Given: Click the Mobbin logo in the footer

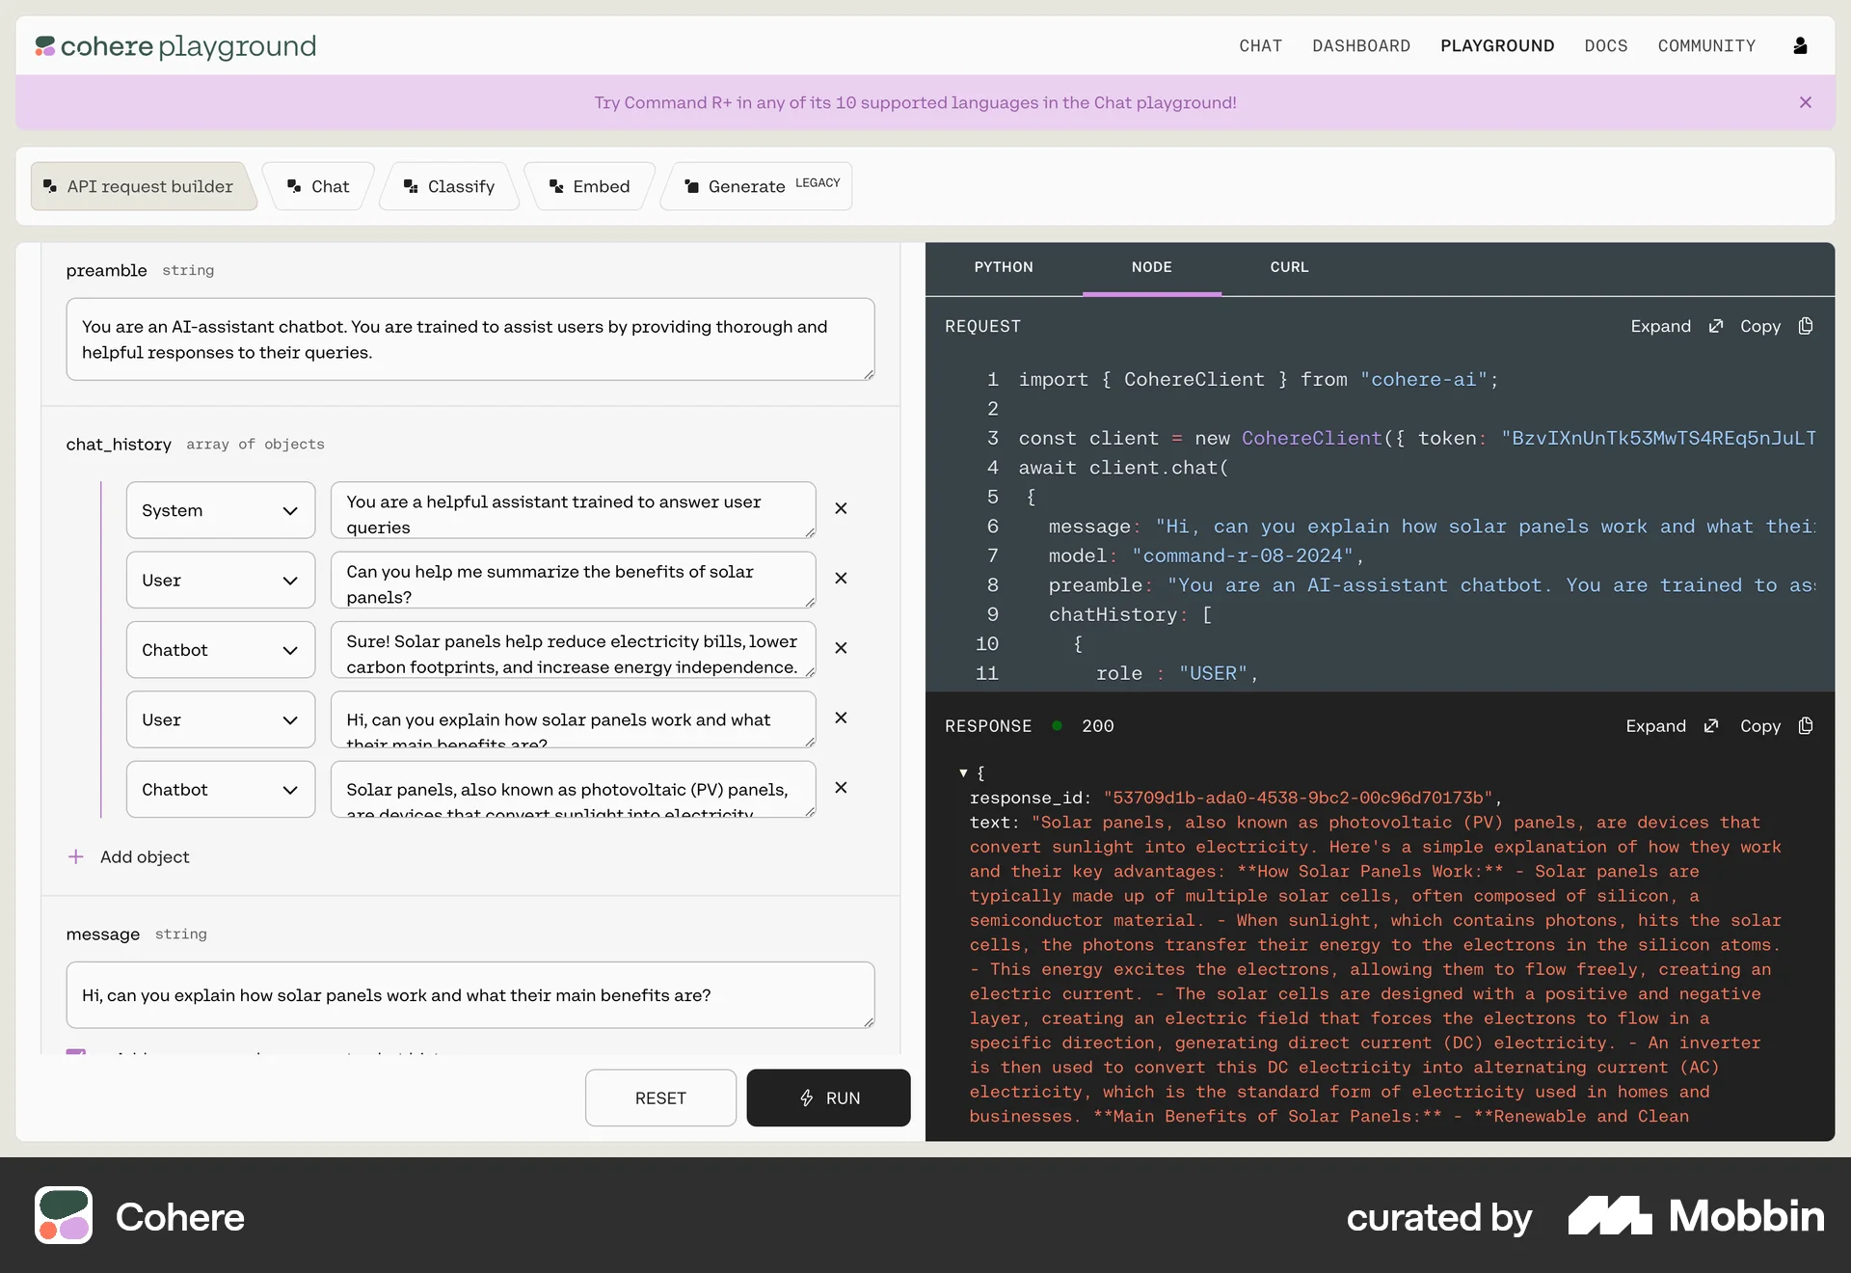Looking at the screenshot, I should (x=1695, y=1216).
